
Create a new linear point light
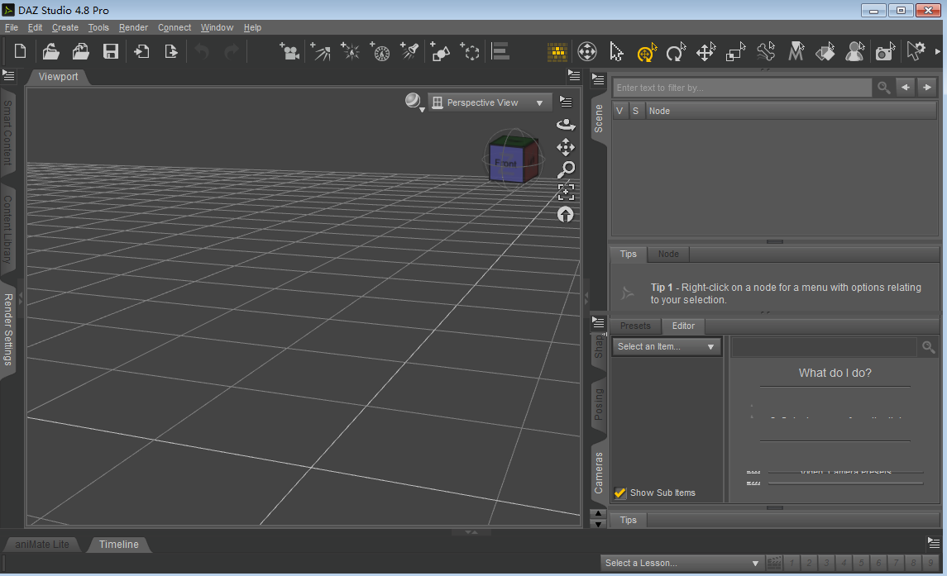click(380, 51)
